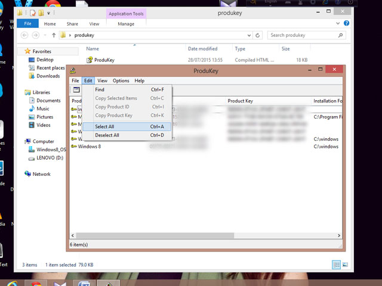382x286 pixels.
Task: Open the Edit menu in ProduKey
Action: pos(88,81)
